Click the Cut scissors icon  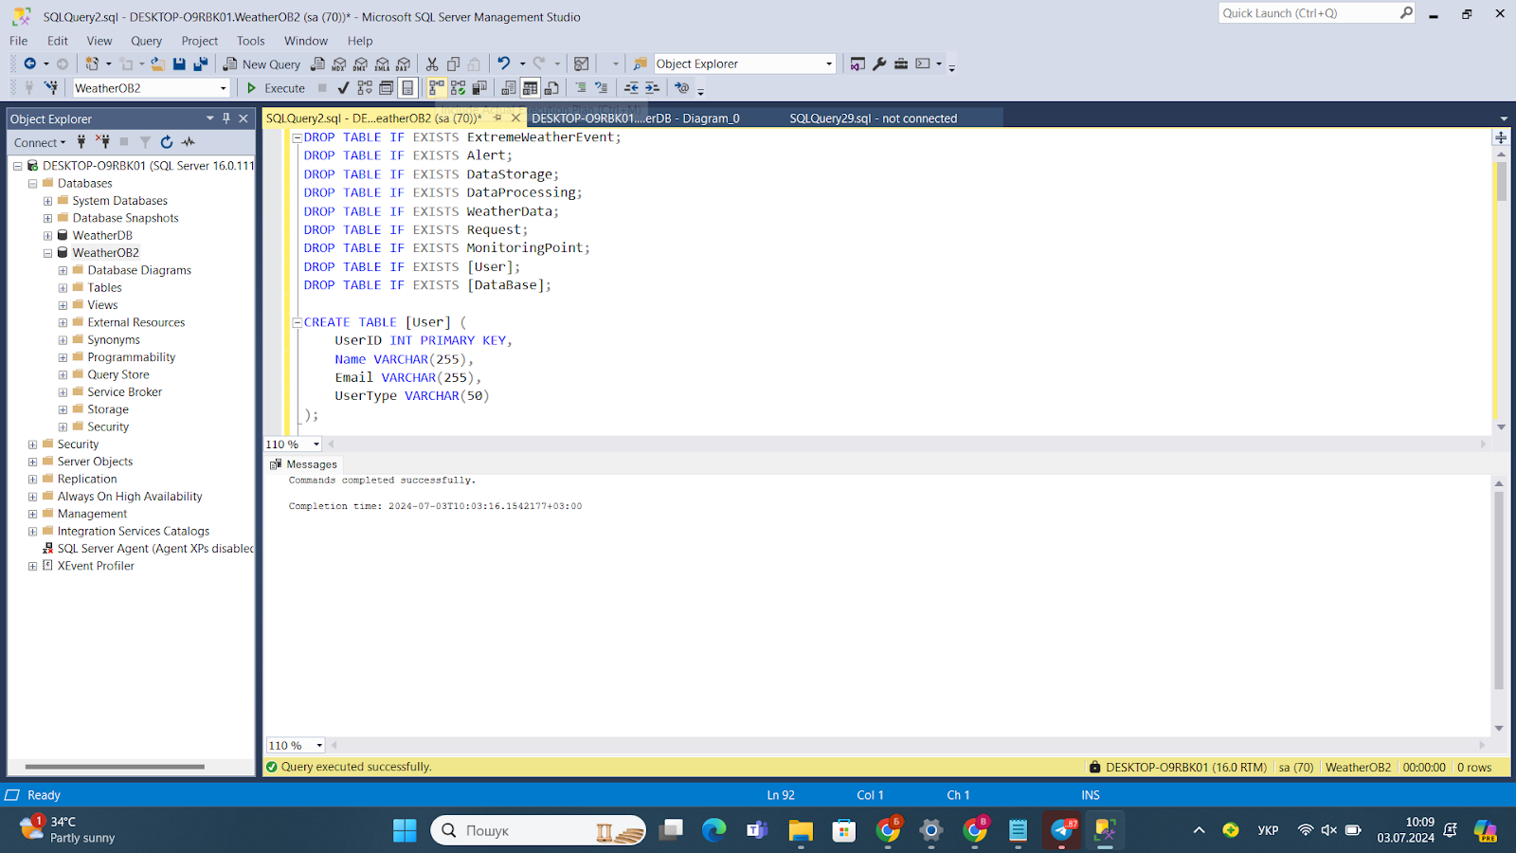click(x=432, y=64)
